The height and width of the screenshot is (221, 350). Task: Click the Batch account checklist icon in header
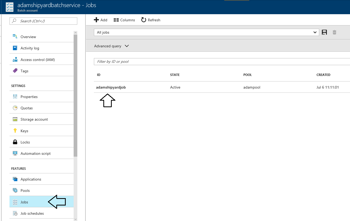tap(9, 7)
